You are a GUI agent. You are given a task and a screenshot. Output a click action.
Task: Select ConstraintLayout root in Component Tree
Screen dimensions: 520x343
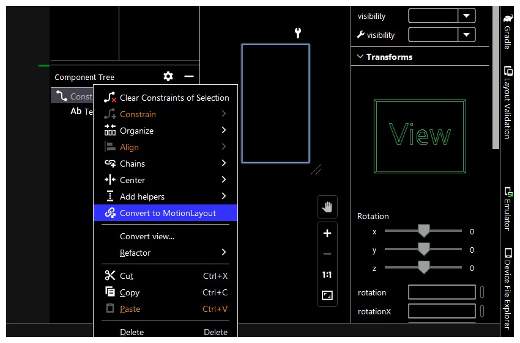click(72, 96)
